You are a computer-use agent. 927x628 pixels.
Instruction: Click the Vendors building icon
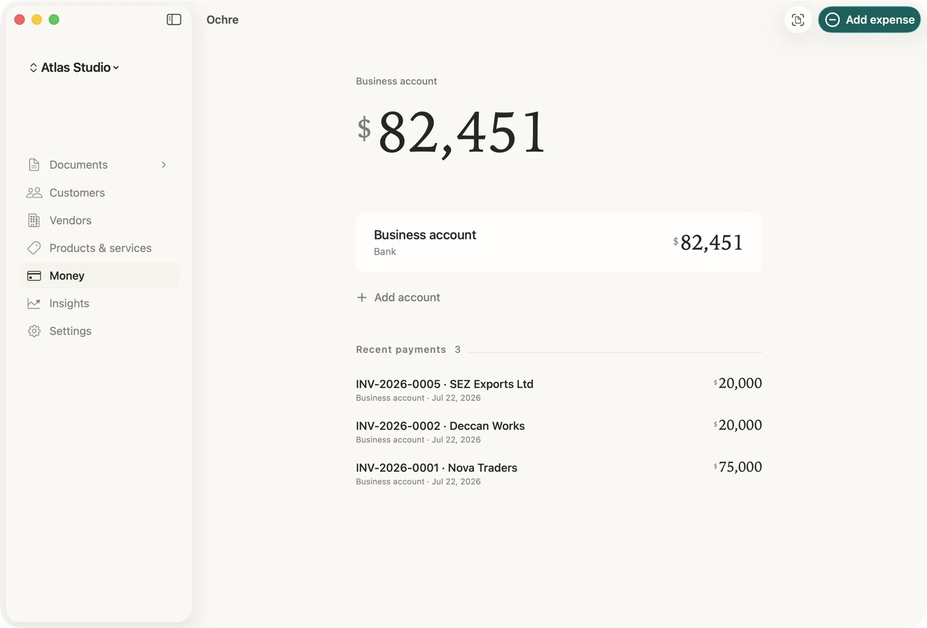point(34,220)
